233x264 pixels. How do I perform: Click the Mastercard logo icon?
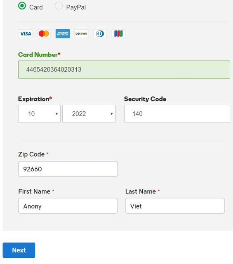click(44, 34)
